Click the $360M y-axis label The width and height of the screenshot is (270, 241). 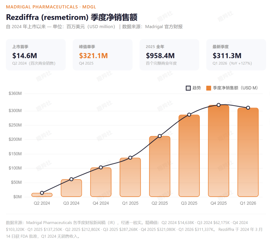click(x=15, y=94)
